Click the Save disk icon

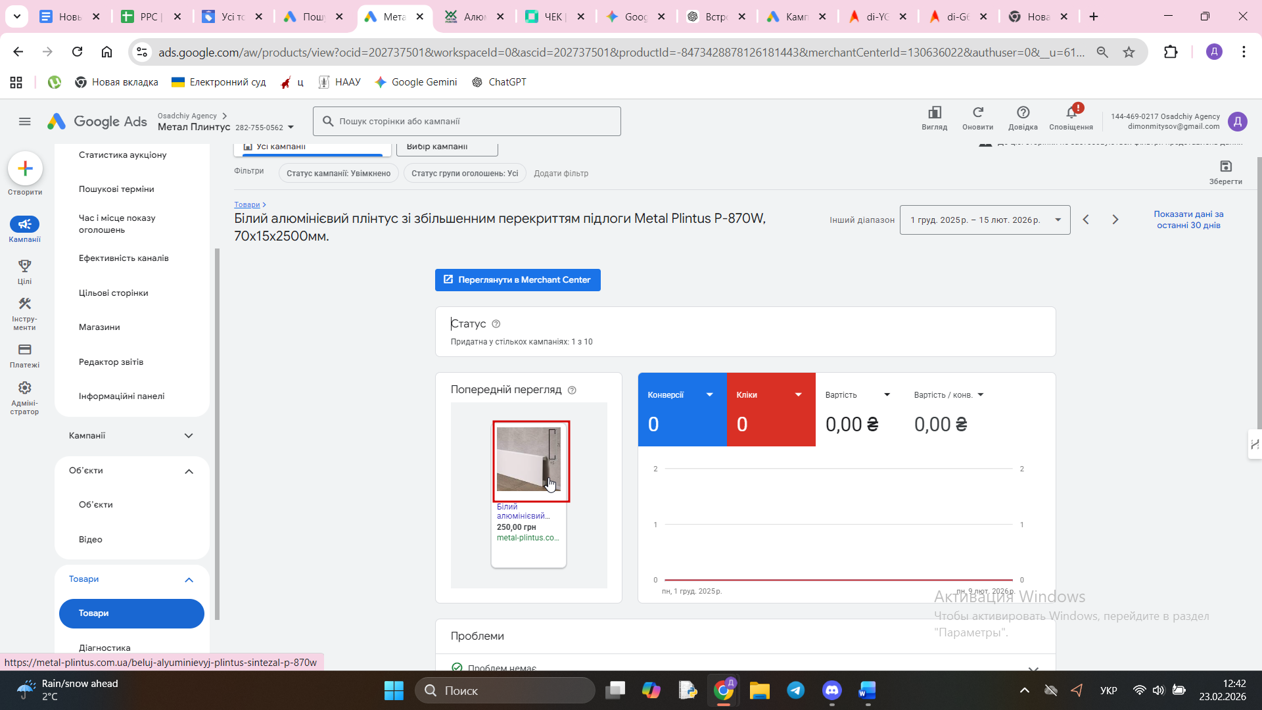[x=1225, y=167]
